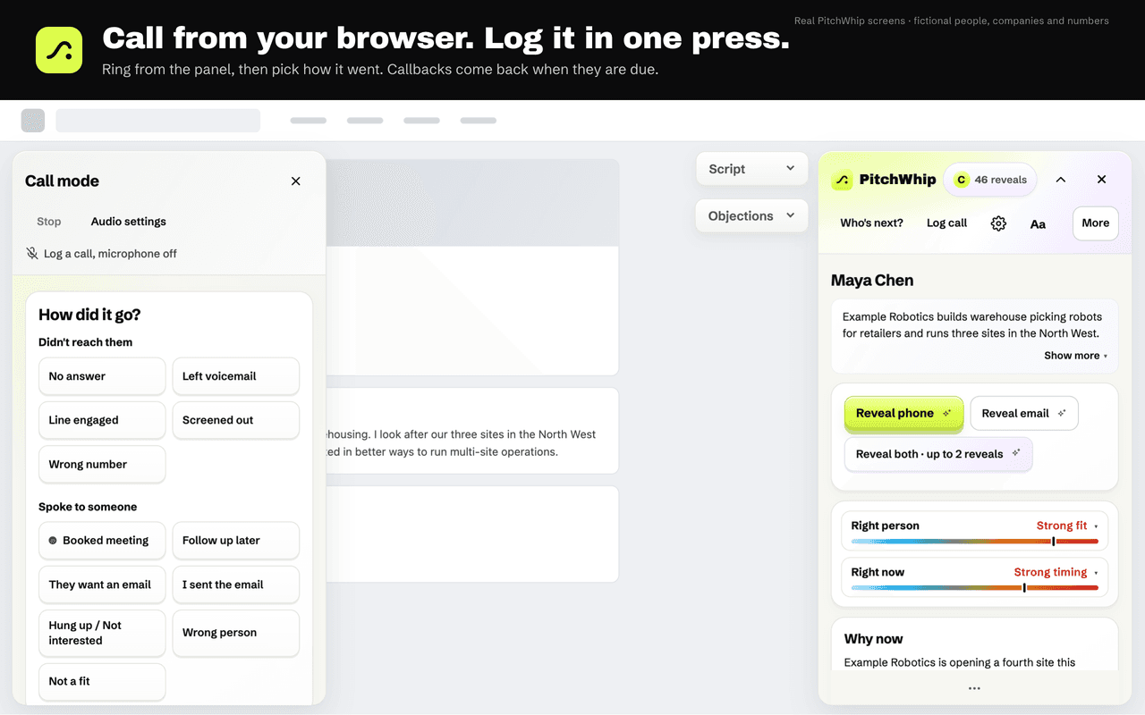Open the Aa text size control
This screenshot has height=715, width=1145.
pos(1038,224)
